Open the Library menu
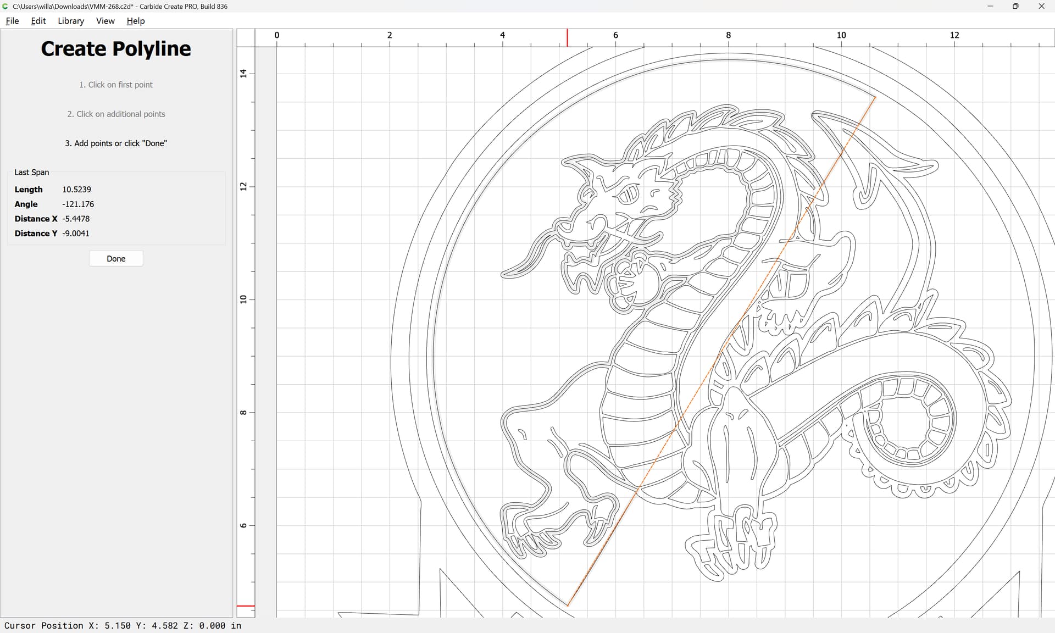This screenshot has width=1055, height=633. (x=71, y=21)
